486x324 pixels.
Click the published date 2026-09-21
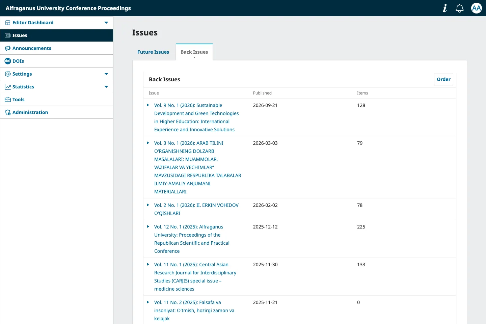[x=265, y=105]
